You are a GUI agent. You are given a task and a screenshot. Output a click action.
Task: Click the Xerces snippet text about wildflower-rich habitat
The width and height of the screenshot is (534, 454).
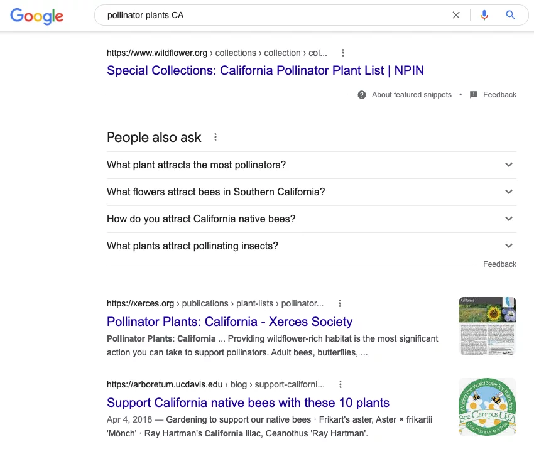pos(273,345)
